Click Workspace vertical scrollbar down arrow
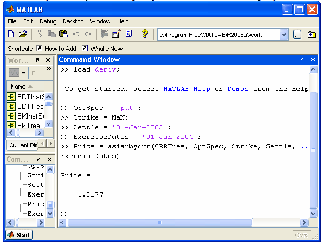The width and height of the screenshot is (321, 243). pyautogui.click(x=48, y=124)
